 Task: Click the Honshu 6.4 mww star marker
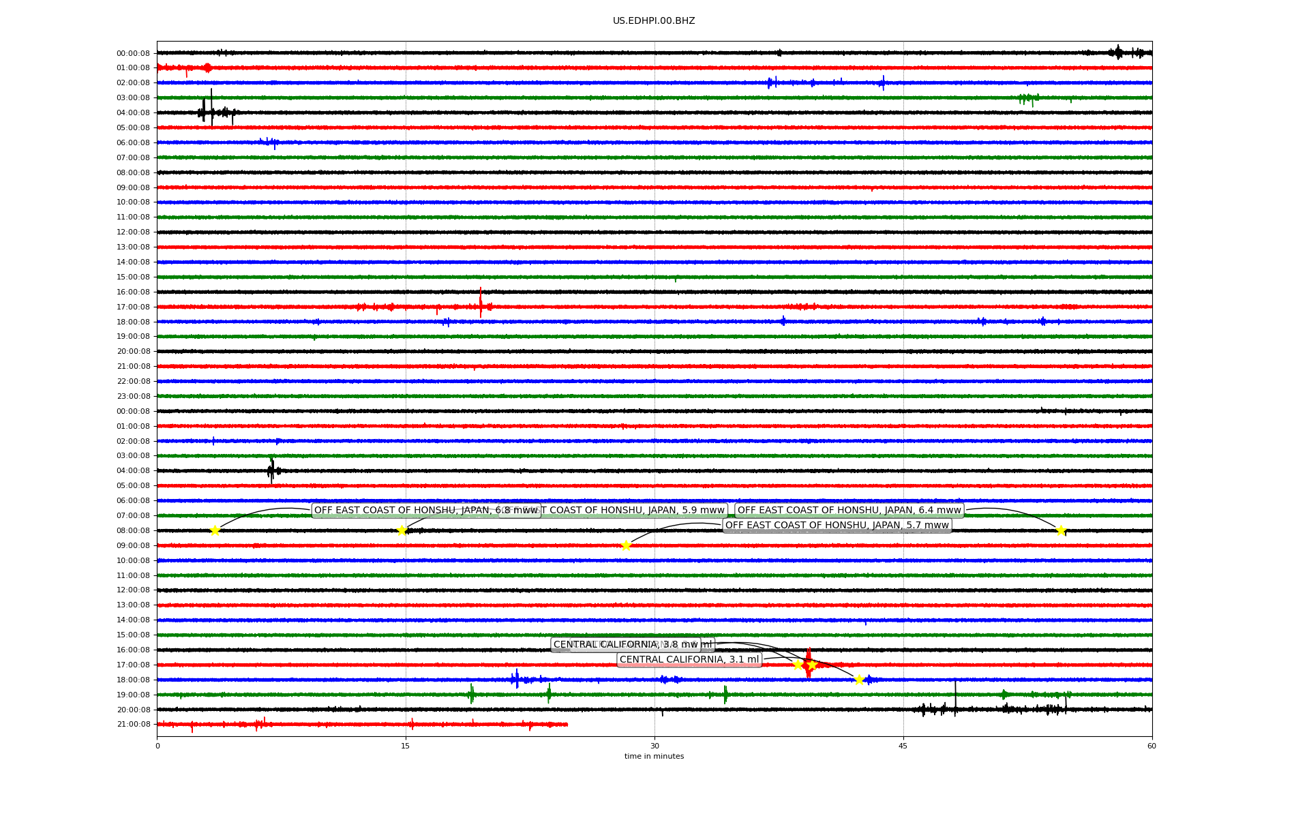[1061, 530]
